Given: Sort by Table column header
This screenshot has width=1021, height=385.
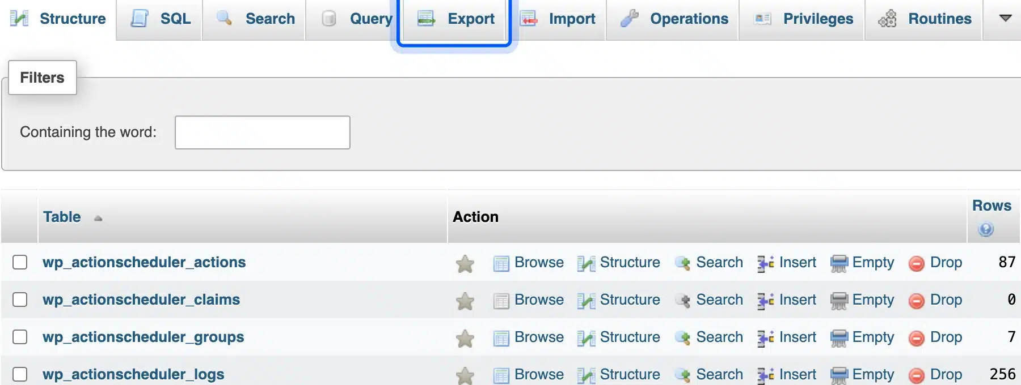Looking at the screenshot, I should pyautogui.click(x=62, y=217).
